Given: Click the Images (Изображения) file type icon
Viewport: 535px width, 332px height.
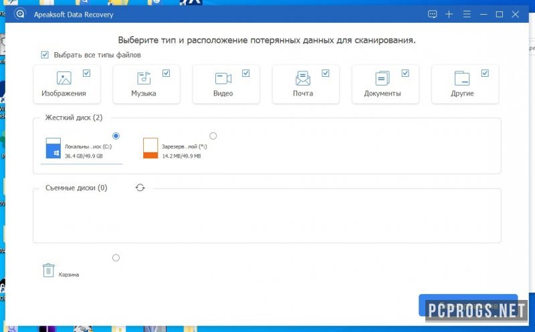Looking at the screenshot, I should click(64, 78).
